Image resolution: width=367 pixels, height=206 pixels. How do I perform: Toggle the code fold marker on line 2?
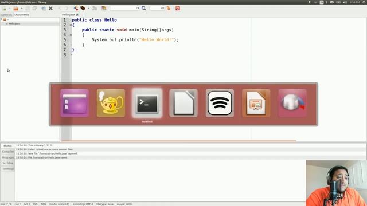(x=71, y=25)
